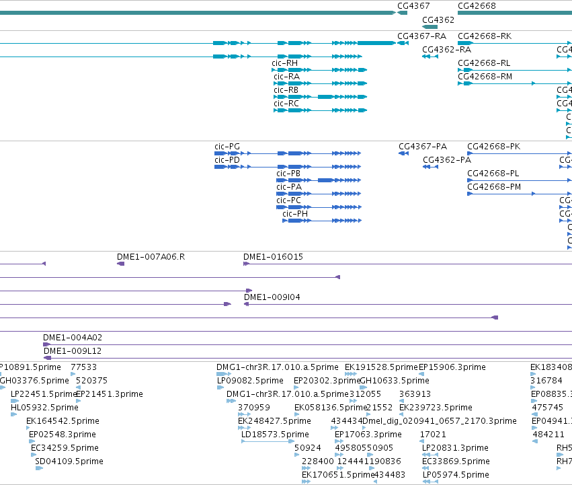Viewport: 572px width, 485px height.
Task: Click the cic-PD protein label
Action: click(x=227, y=160)
